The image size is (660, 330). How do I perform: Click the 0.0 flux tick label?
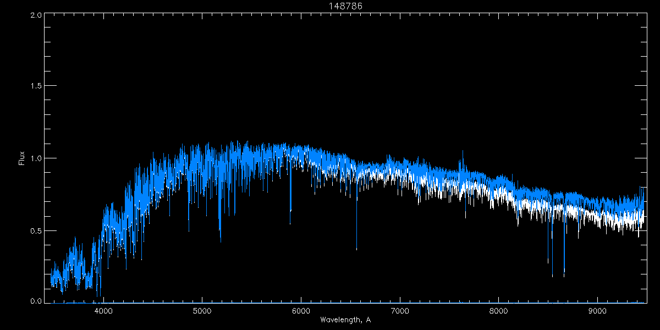36,301
